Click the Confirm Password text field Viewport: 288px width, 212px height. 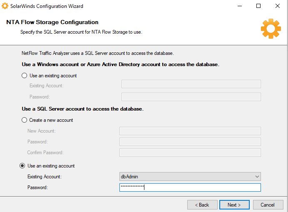(190, 153)
